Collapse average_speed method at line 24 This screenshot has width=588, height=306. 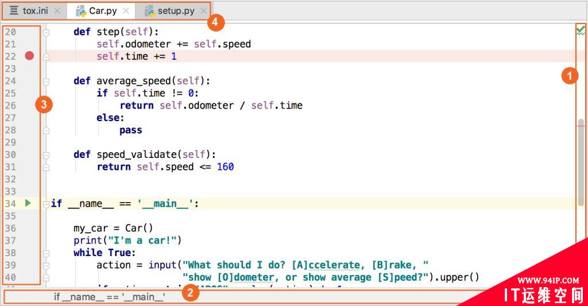pyautogui.click(x=46, y=82)
